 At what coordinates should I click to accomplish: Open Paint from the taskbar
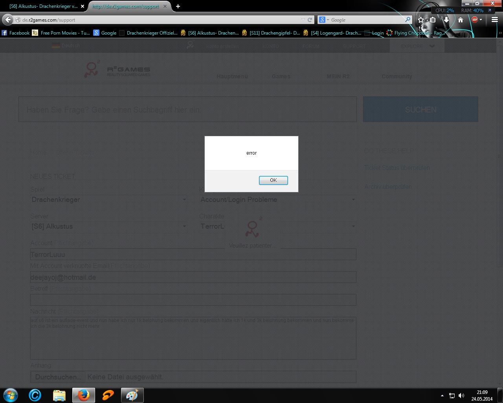coord(132,395)
